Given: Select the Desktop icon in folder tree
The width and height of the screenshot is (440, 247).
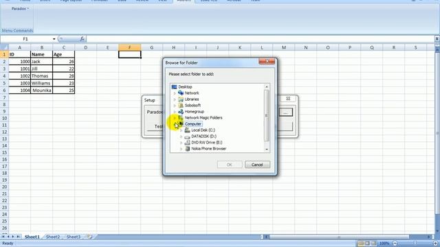Looking at the screenshot, I should (x=174, y=87).
